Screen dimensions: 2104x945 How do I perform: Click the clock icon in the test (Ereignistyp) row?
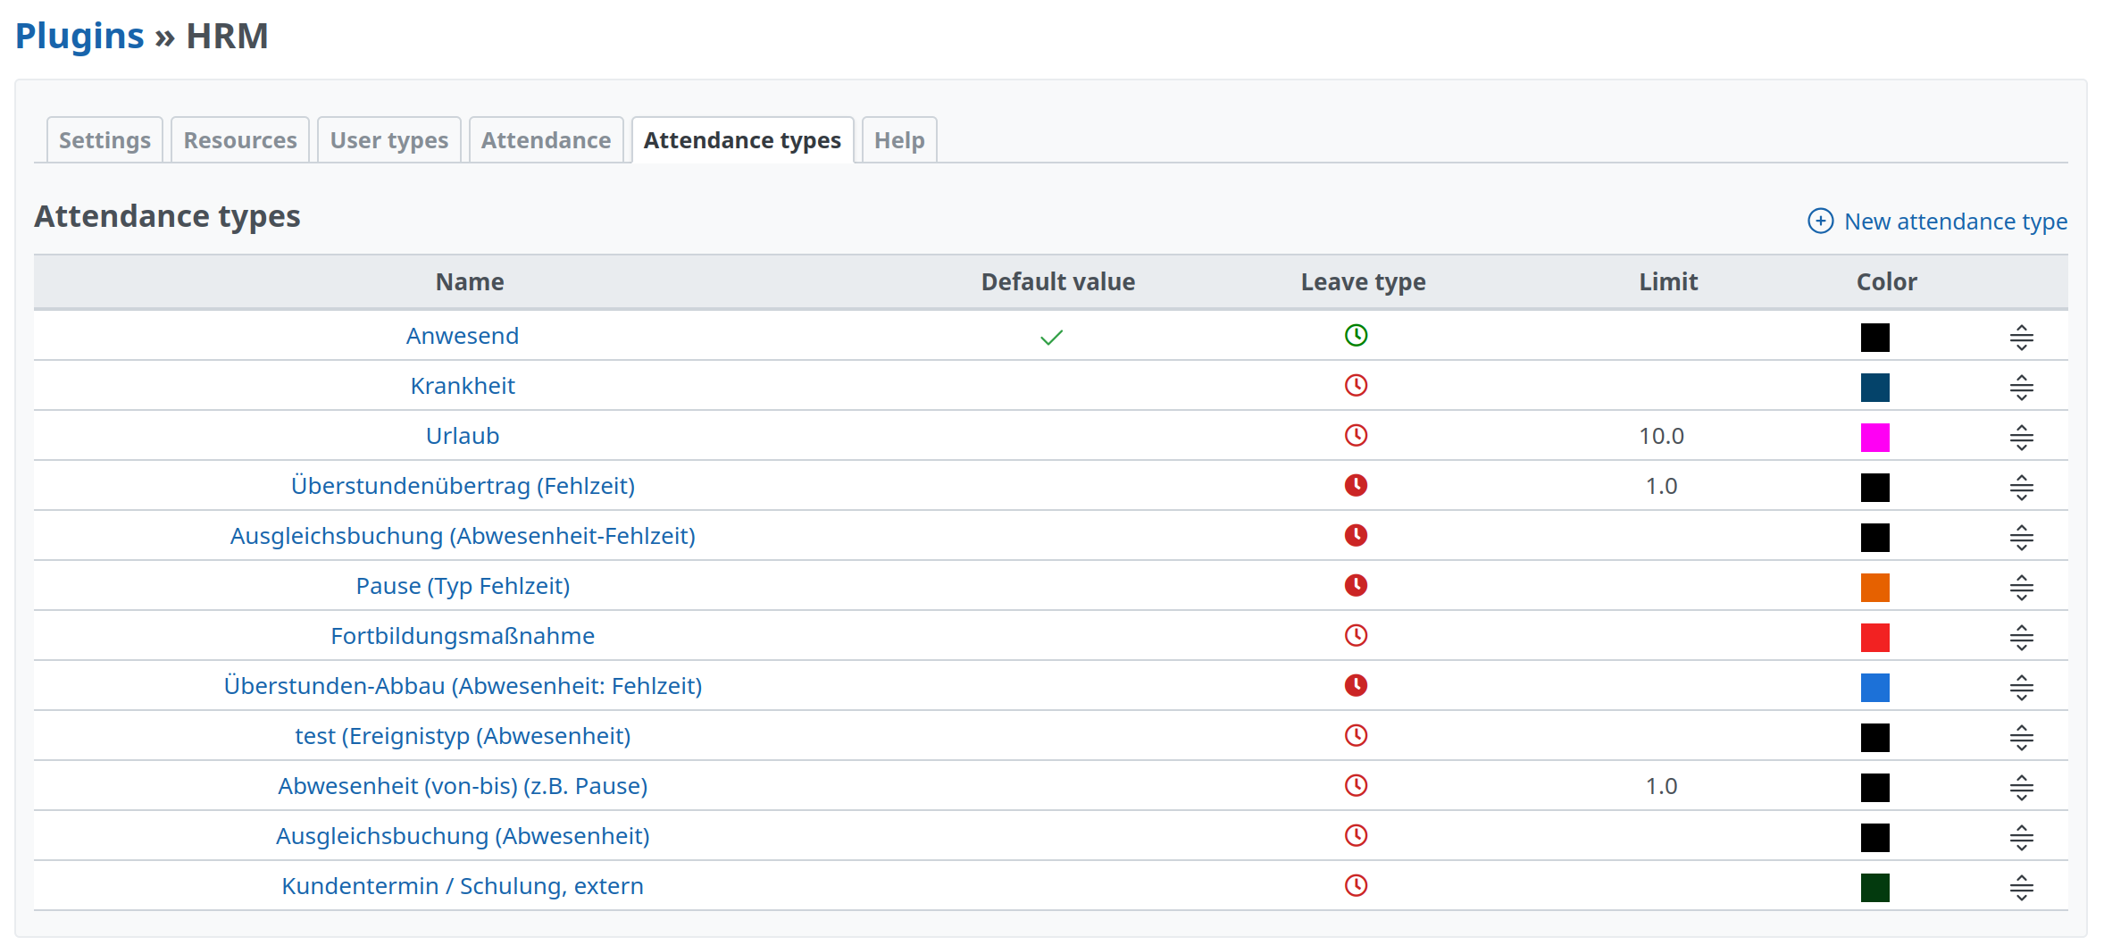(x=1356, y=735)
